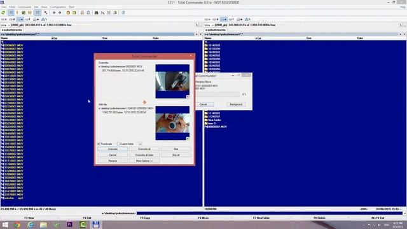
Task: Select drive c in left panel drive bar
Action: (4, 19)
